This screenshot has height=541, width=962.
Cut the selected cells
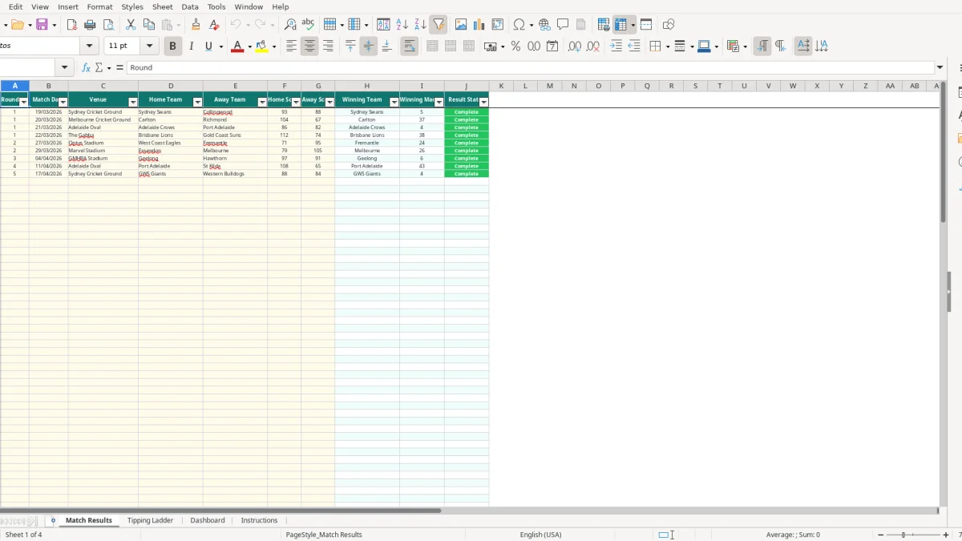point(131,25)
